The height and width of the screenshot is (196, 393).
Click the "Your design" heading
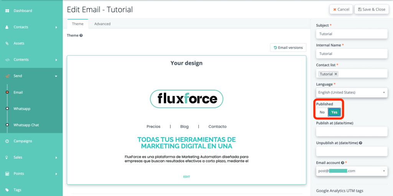[x=187, y=63]
